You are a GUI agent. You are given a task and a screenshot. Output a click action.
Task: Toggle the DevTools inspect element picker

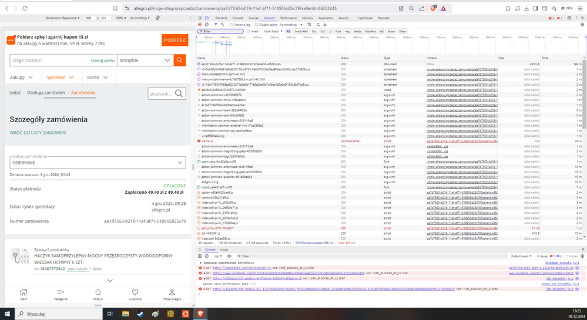click(x=200, y=18)
